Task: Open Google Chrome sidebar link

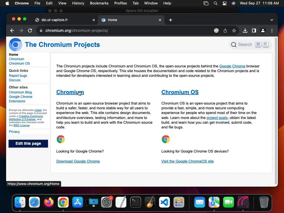Action: pos(21,97)
